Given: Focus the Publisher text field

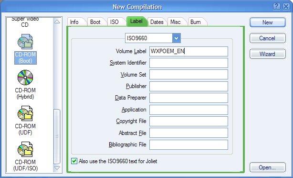Looking at the screenshot, I should (188, 86).
